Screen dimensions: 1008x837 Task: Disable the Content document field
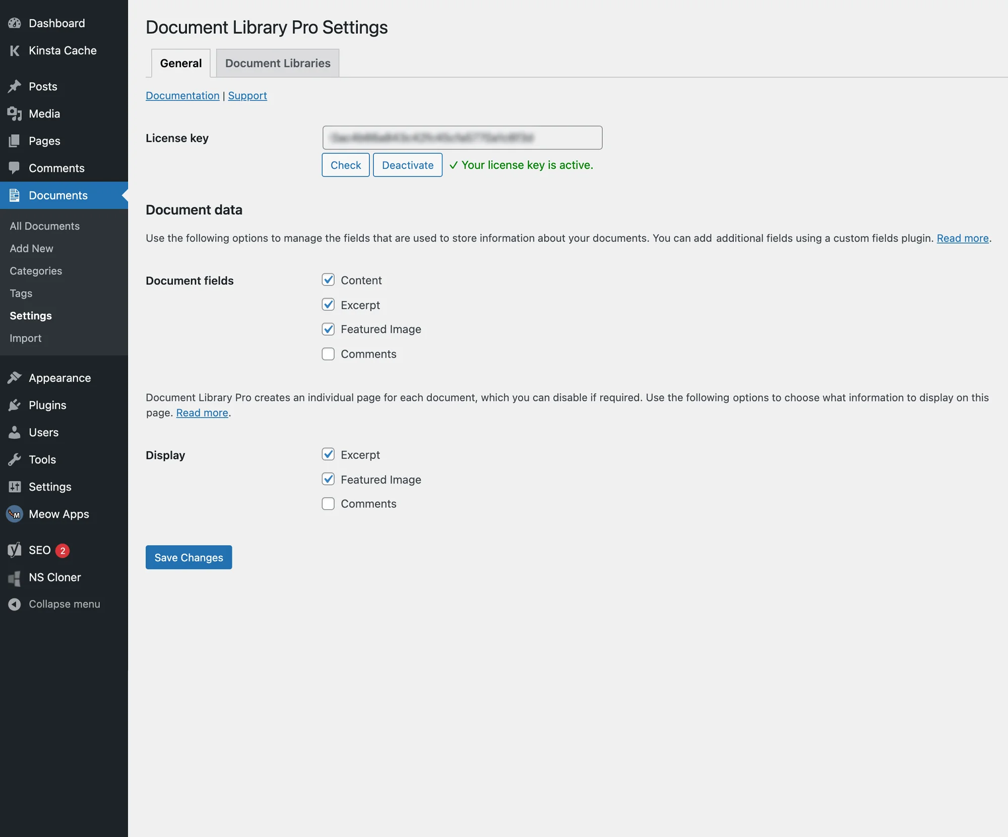tap(328, 280)
